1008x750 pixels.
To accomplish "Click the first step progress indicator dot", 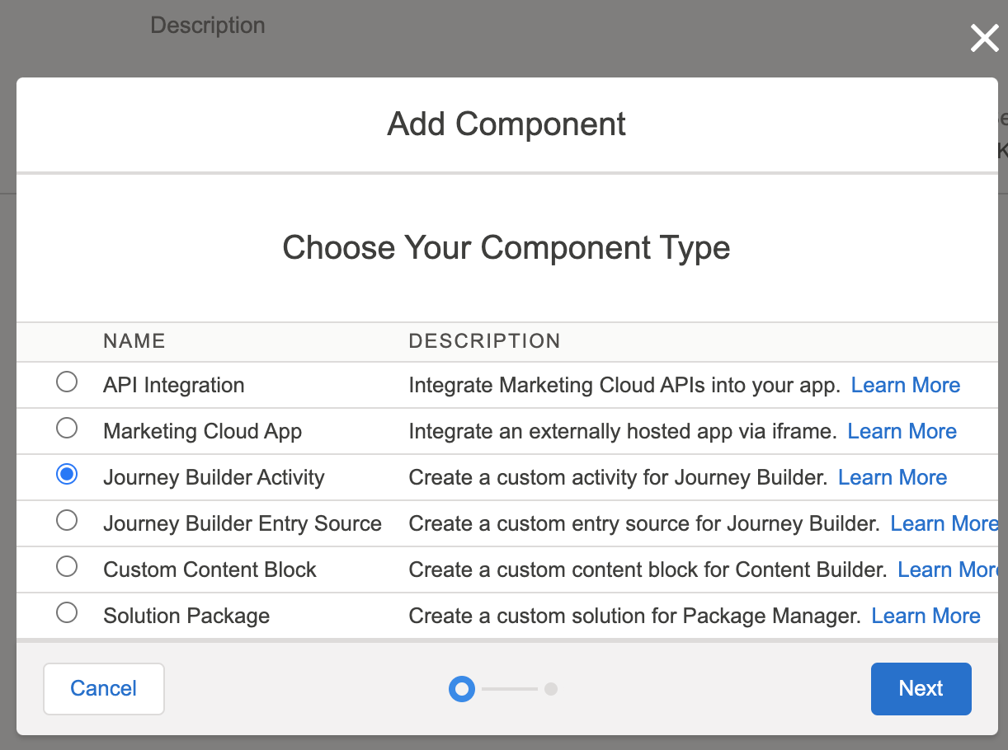I will [462, 688].
